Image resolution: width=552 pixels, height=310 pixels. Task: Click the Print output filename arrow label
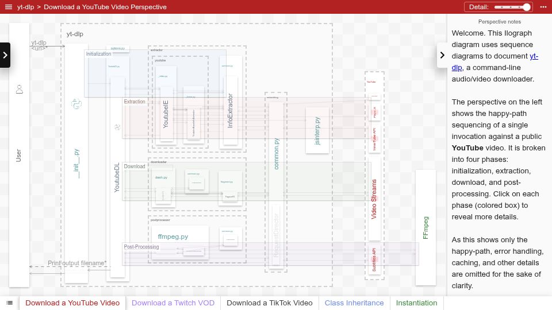click(77, 263)
